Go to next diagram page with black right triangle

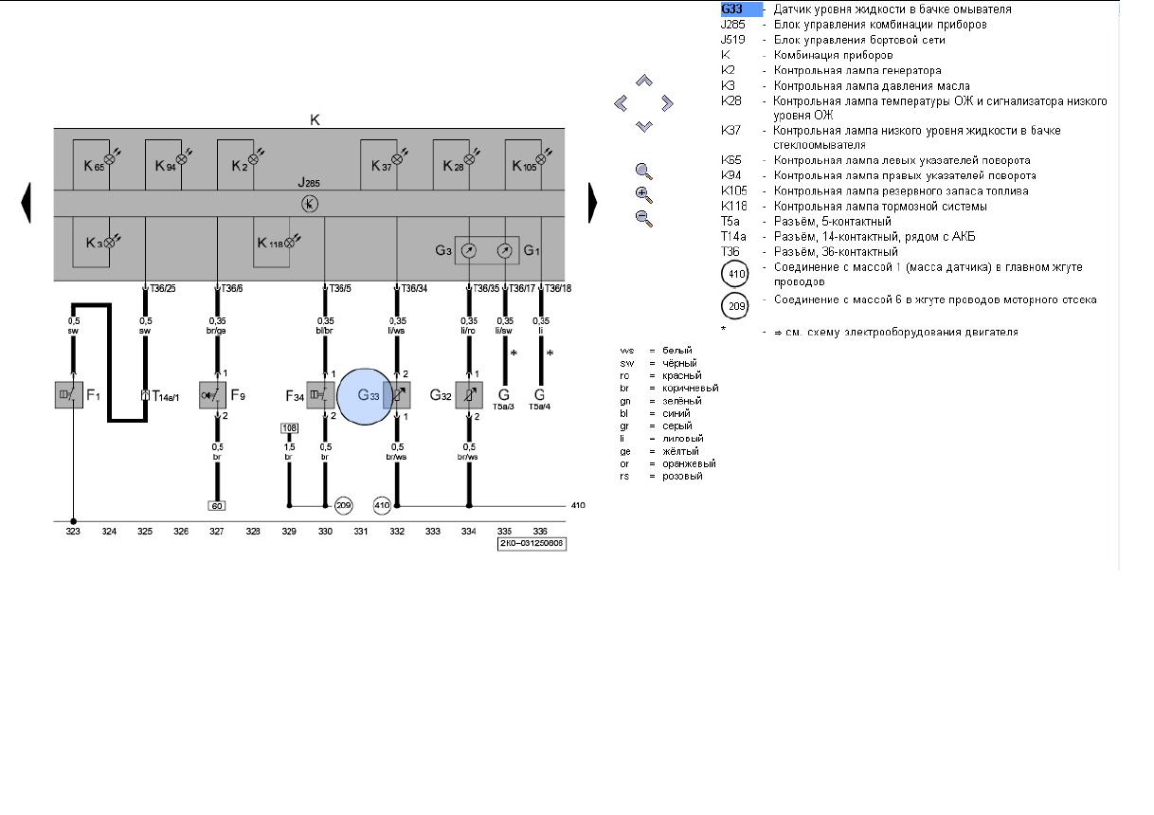(593, 203)
